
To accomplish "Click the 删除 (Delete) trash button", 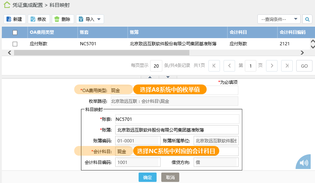I will [x=63, y=19].
